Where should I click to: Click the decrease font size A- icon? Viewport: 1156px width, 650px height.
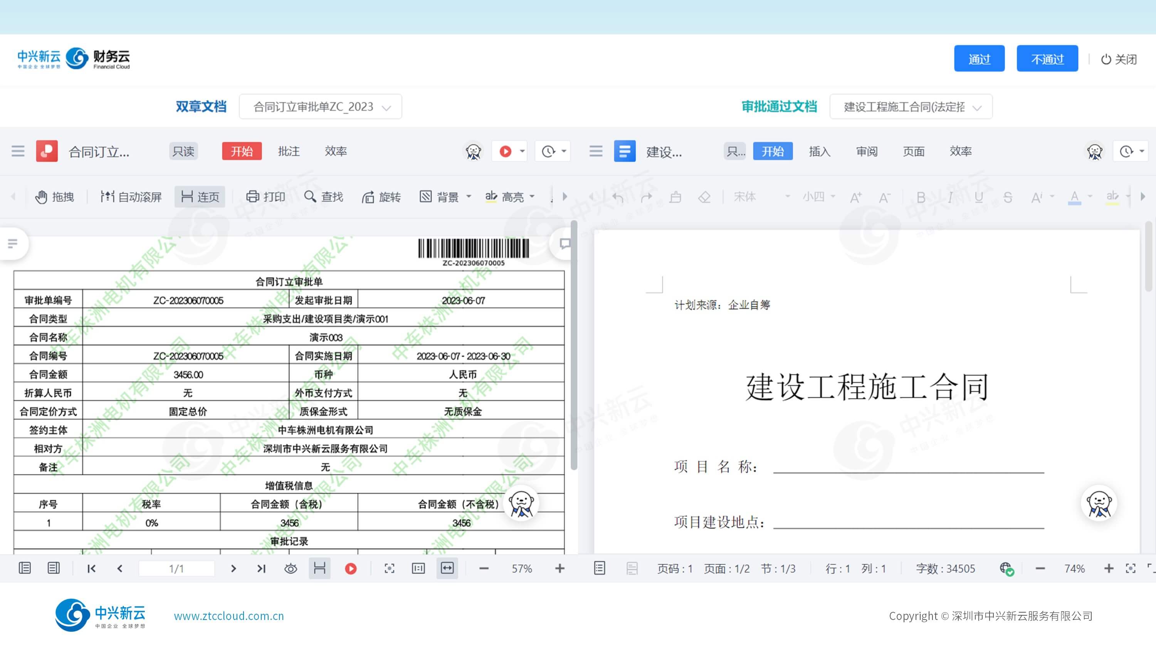[884, 197]
